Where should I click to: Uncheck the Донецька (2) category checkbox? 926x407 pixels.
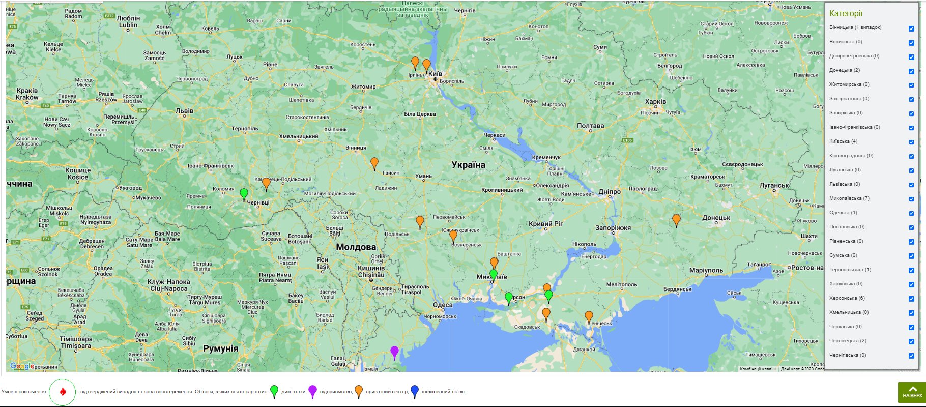coord(911,71)
